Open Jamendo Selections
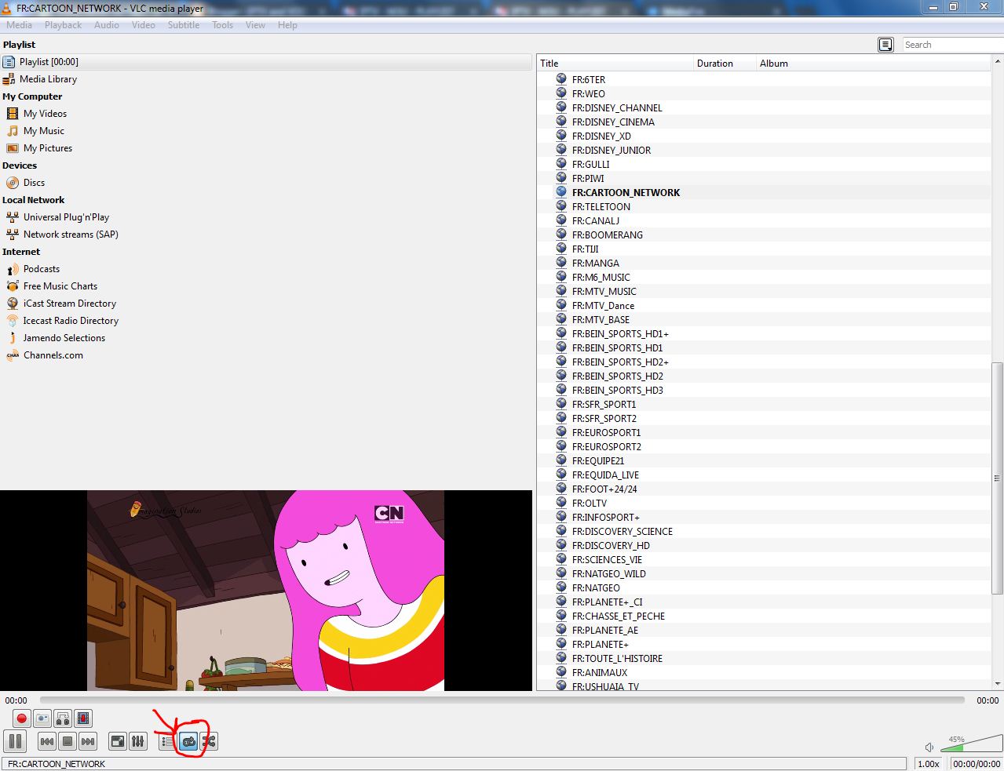This screenshot has height=771, width=1004. pyautogui.click(x=64, y=338)
